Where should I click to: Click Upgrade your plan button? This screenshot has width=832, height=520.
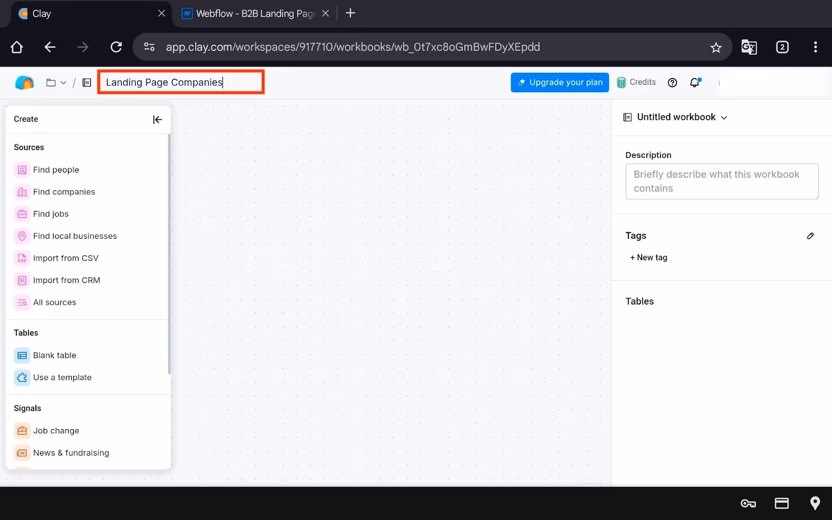tap(560, 82)
